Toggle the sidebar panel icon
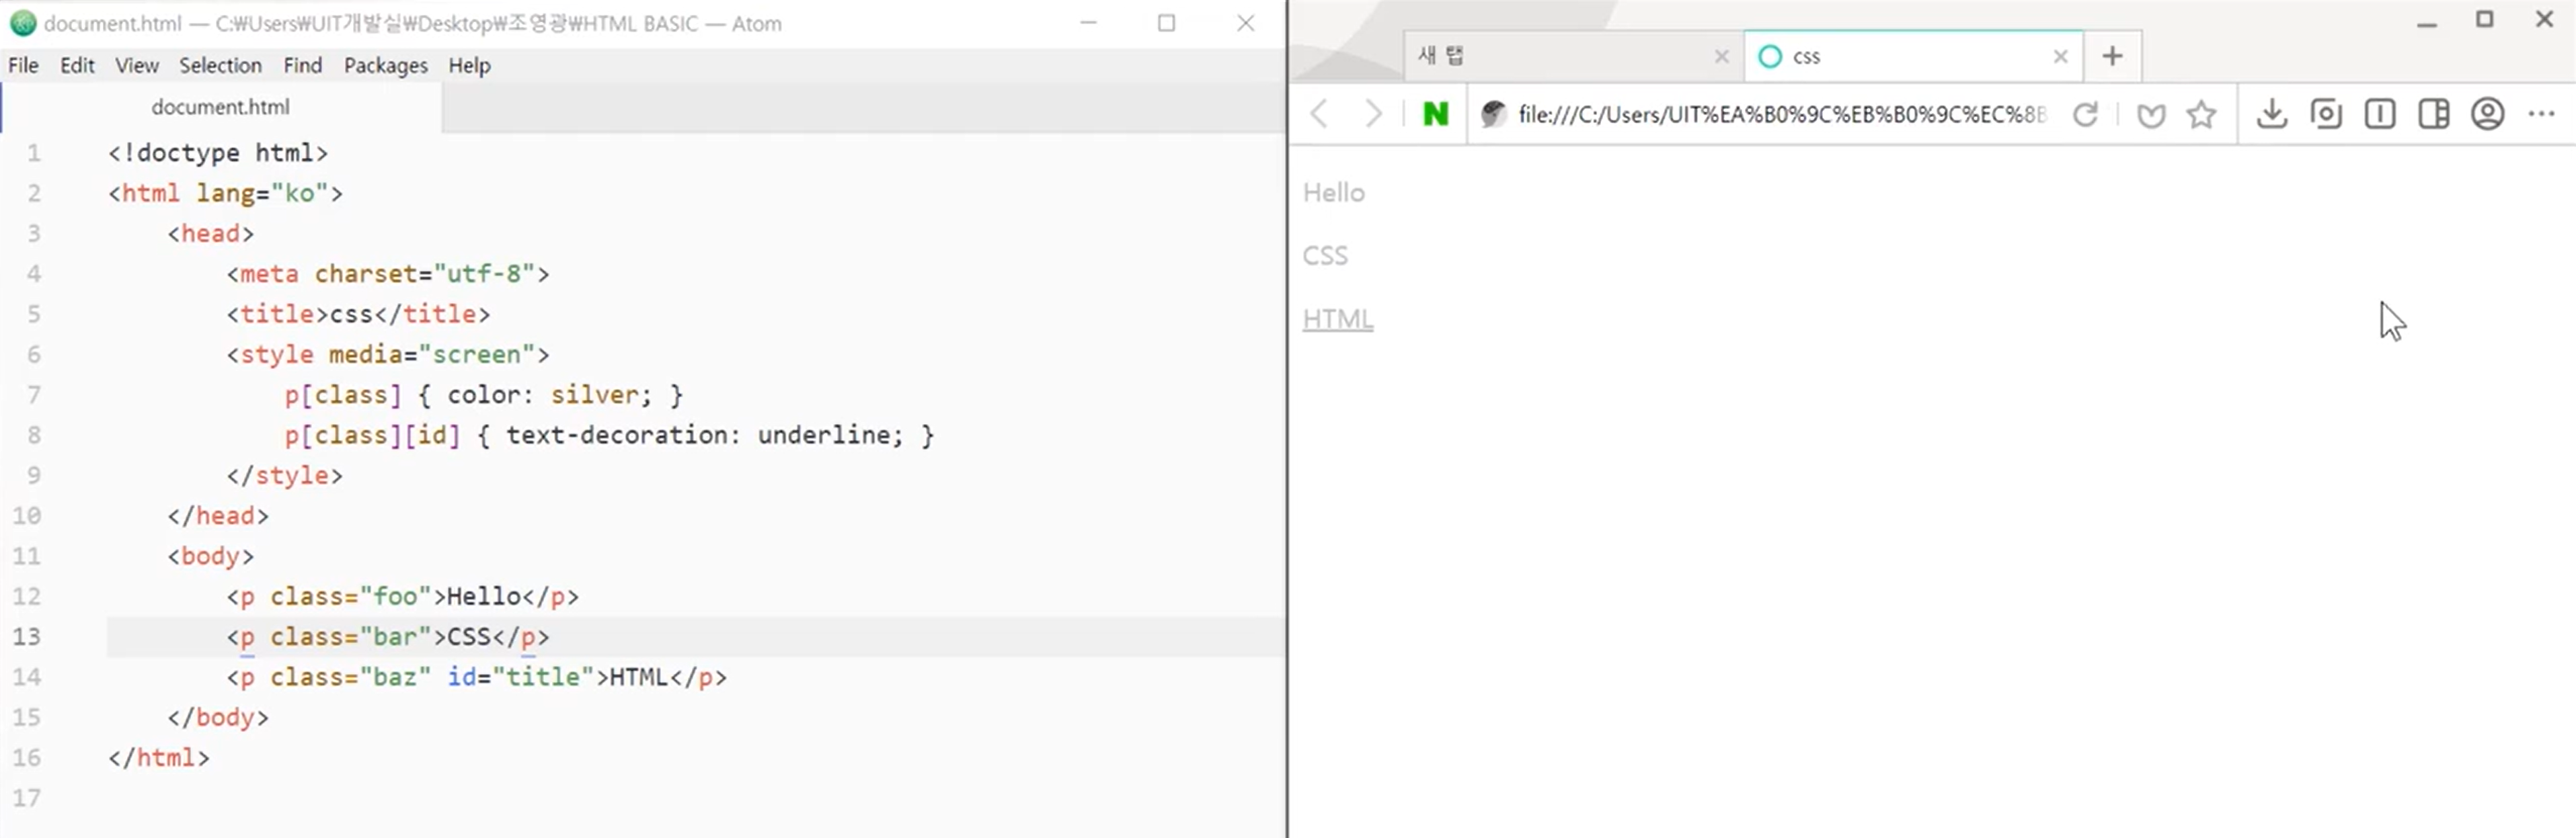 [x=2433, y=114]
